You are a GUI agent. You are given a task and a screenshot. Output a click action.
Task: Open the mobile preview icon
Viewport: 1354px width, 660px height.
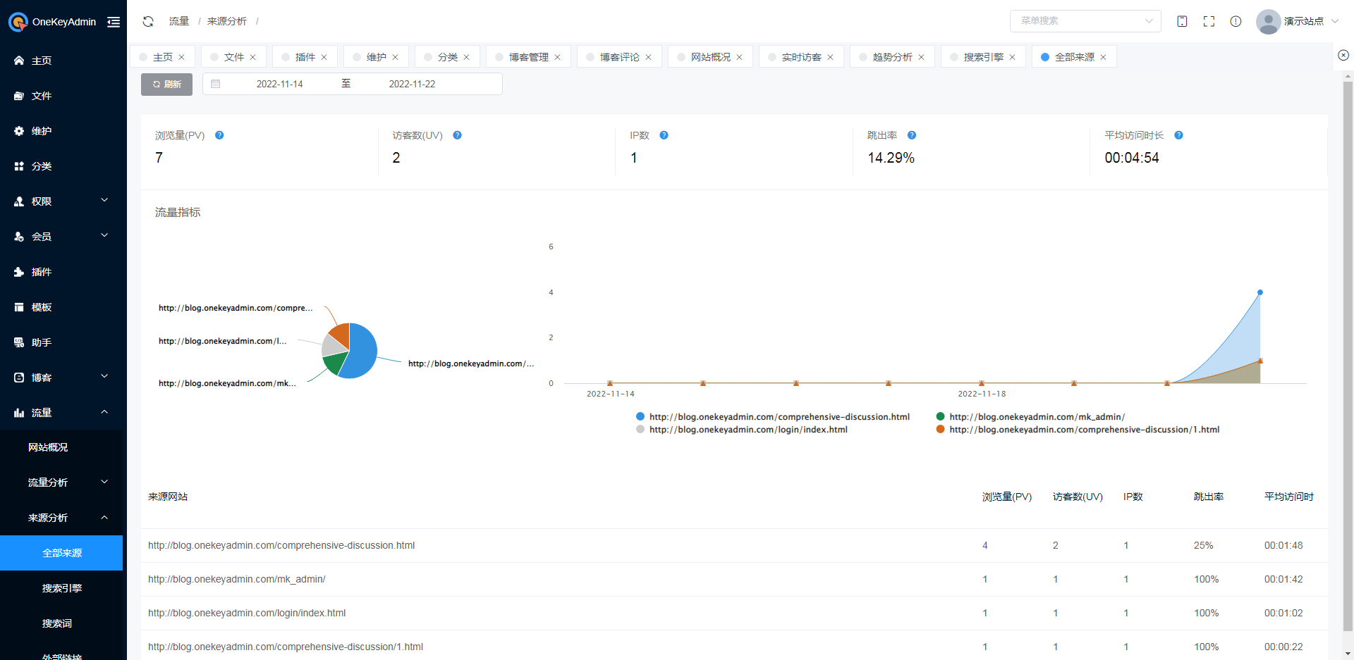tap(1182, 21)
